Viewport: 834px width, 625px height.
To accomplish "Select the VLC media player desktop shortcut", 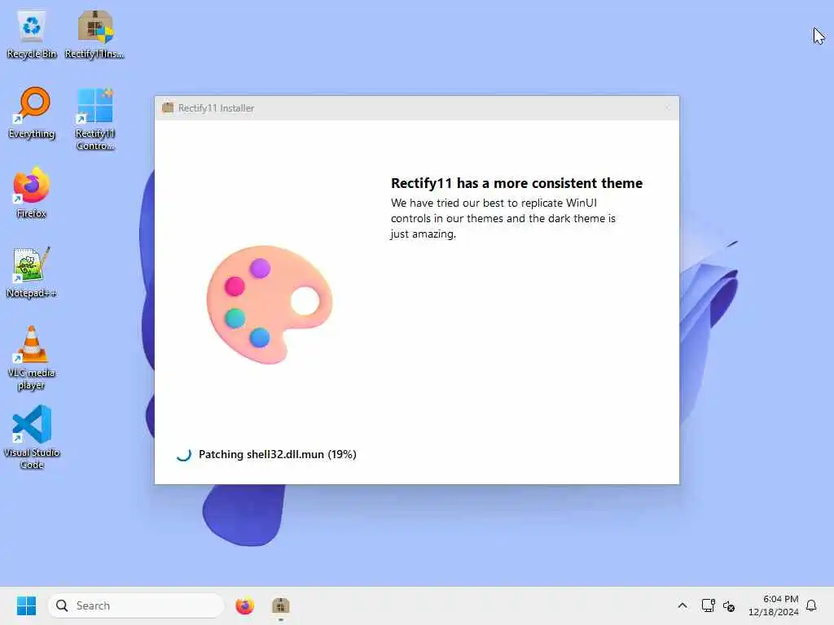I will 32,358.
